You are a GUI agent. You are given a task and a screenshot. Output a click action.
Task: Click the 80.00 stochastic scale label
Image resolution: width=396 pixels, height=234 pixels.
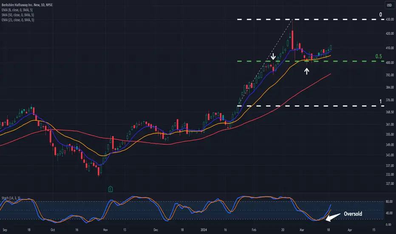[x=389, y=202]
